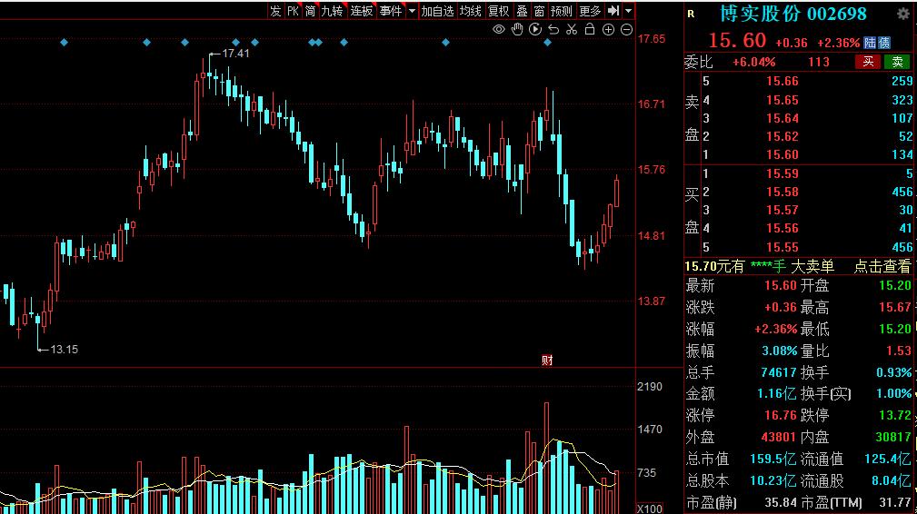The image size is (917, 514).
Task: Select sell level 5 price 15.66
Action: (782, 81)
